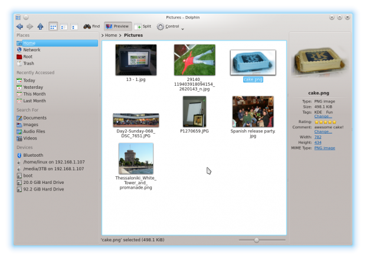Go up to the parent folder

coord(40,27)
